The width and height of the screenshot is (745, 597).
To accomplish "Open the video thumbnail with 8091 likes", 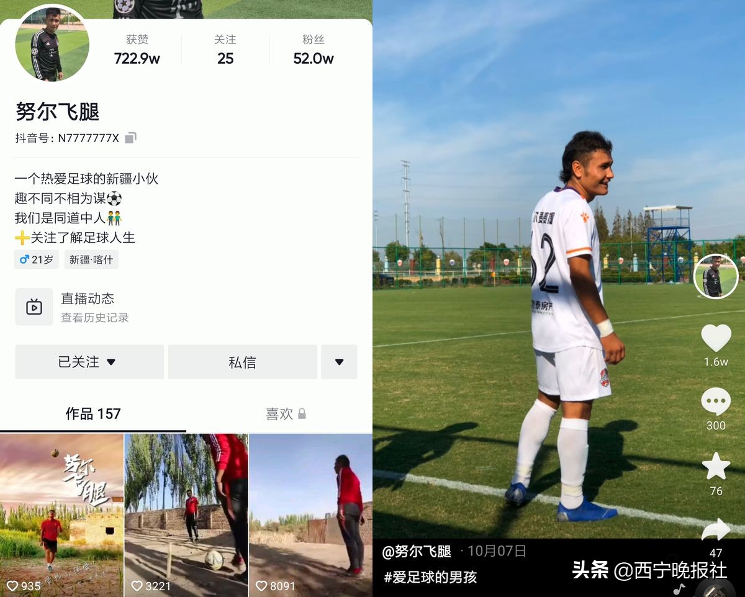I will [x=310, y=515].
